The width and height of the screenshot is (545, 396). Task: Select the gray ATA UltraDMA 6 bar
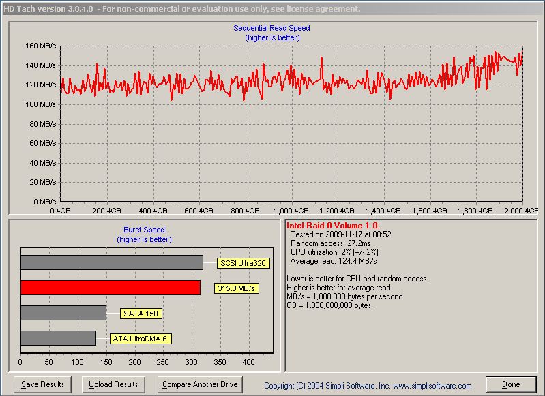coord(58,338)
